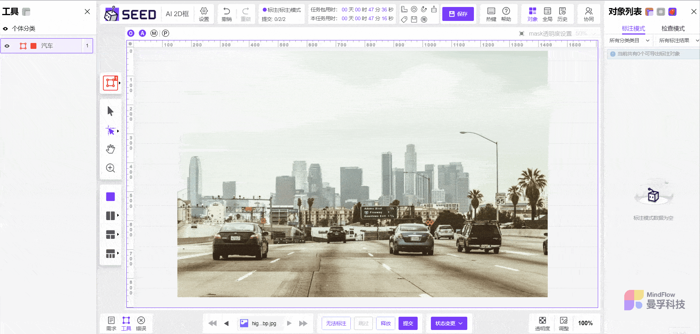Click the purple 保存 save button

pyautogui.click(x=458, y=14)
